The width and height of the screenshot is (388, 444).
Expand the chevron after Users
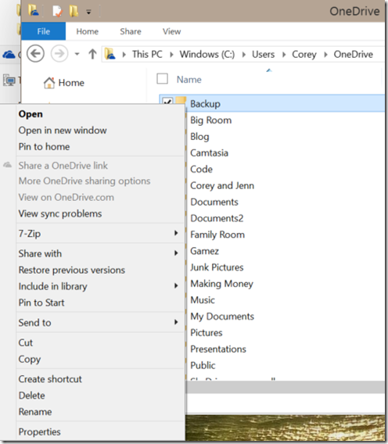click(284, 55)
